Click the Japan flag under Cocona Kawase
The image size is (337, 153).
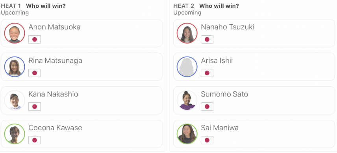click(x=35, y=140)
